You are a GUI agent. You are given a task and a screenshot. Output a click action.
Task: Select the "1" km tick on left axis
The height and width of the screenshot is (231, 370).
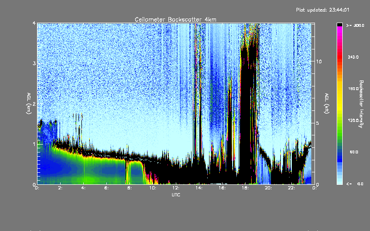coord(34,144)
